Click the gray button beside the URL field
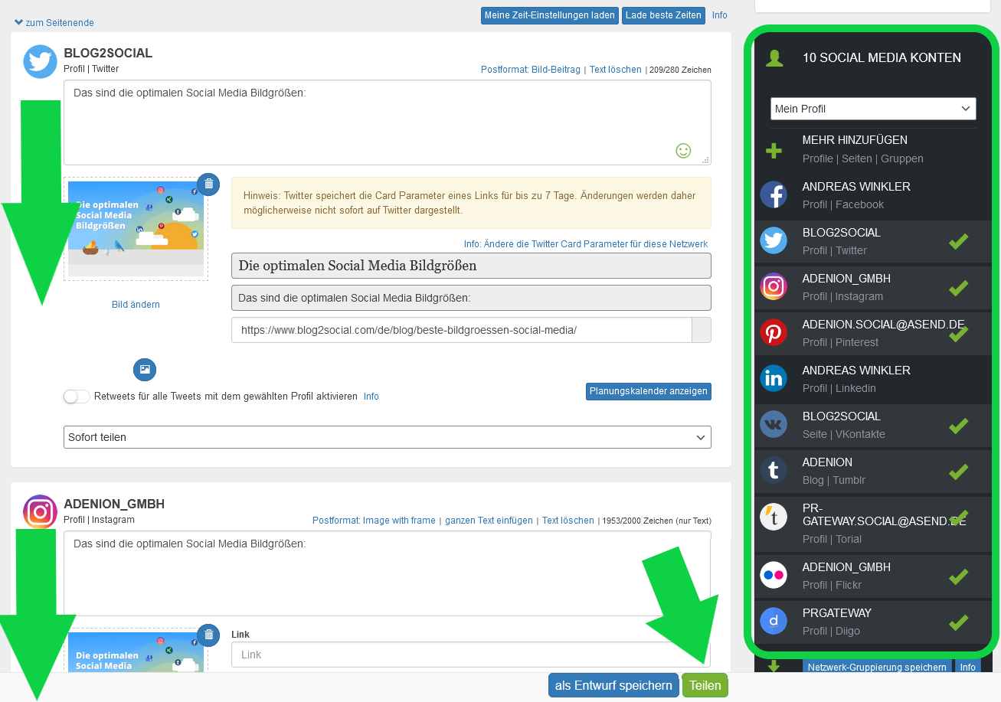 click(702, 330)
